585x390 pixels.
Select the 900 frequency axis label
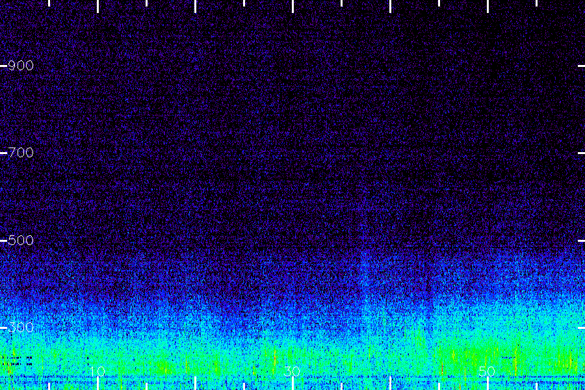tap(21, 66)
